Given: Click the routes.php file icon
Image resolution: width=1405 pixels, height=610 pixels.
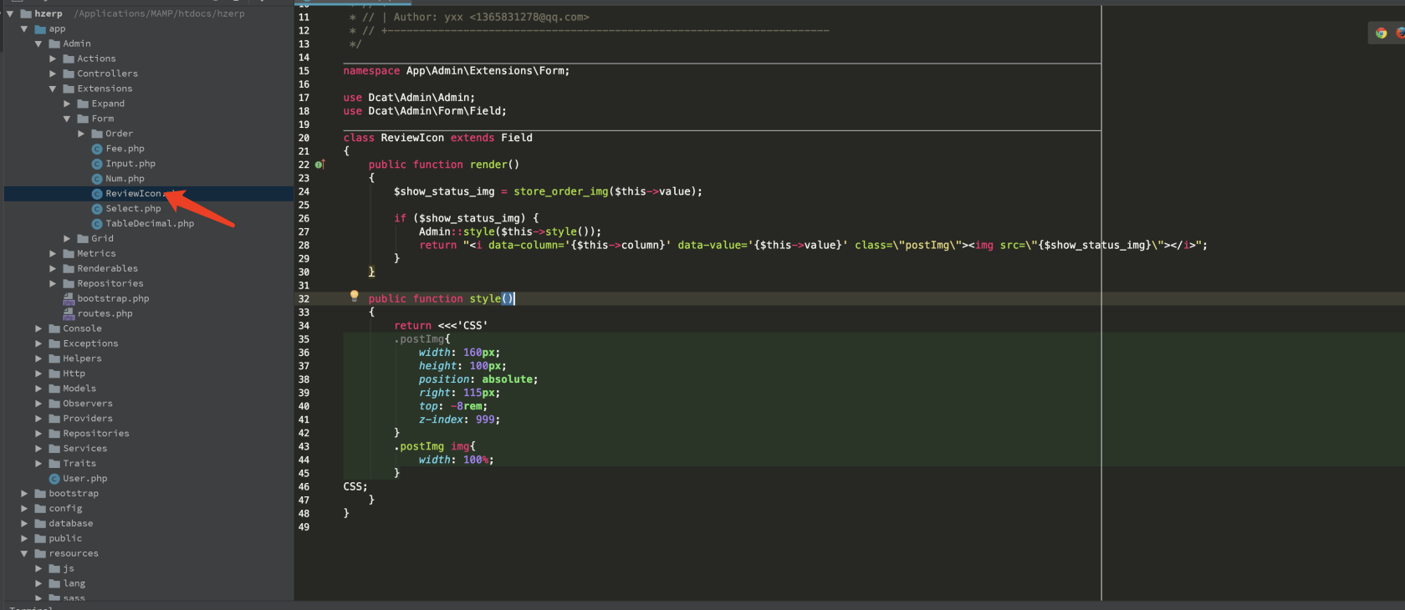Looking at the screenshot, I should pyautogui.click(x=69, y=313).
